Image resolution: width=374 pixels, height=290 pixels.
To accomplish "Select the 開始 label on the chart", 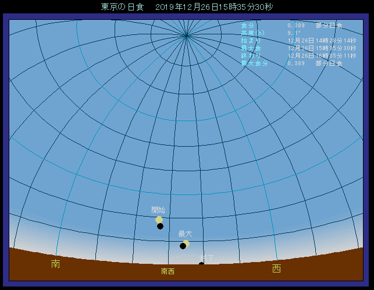I will (x=158, y=210).
